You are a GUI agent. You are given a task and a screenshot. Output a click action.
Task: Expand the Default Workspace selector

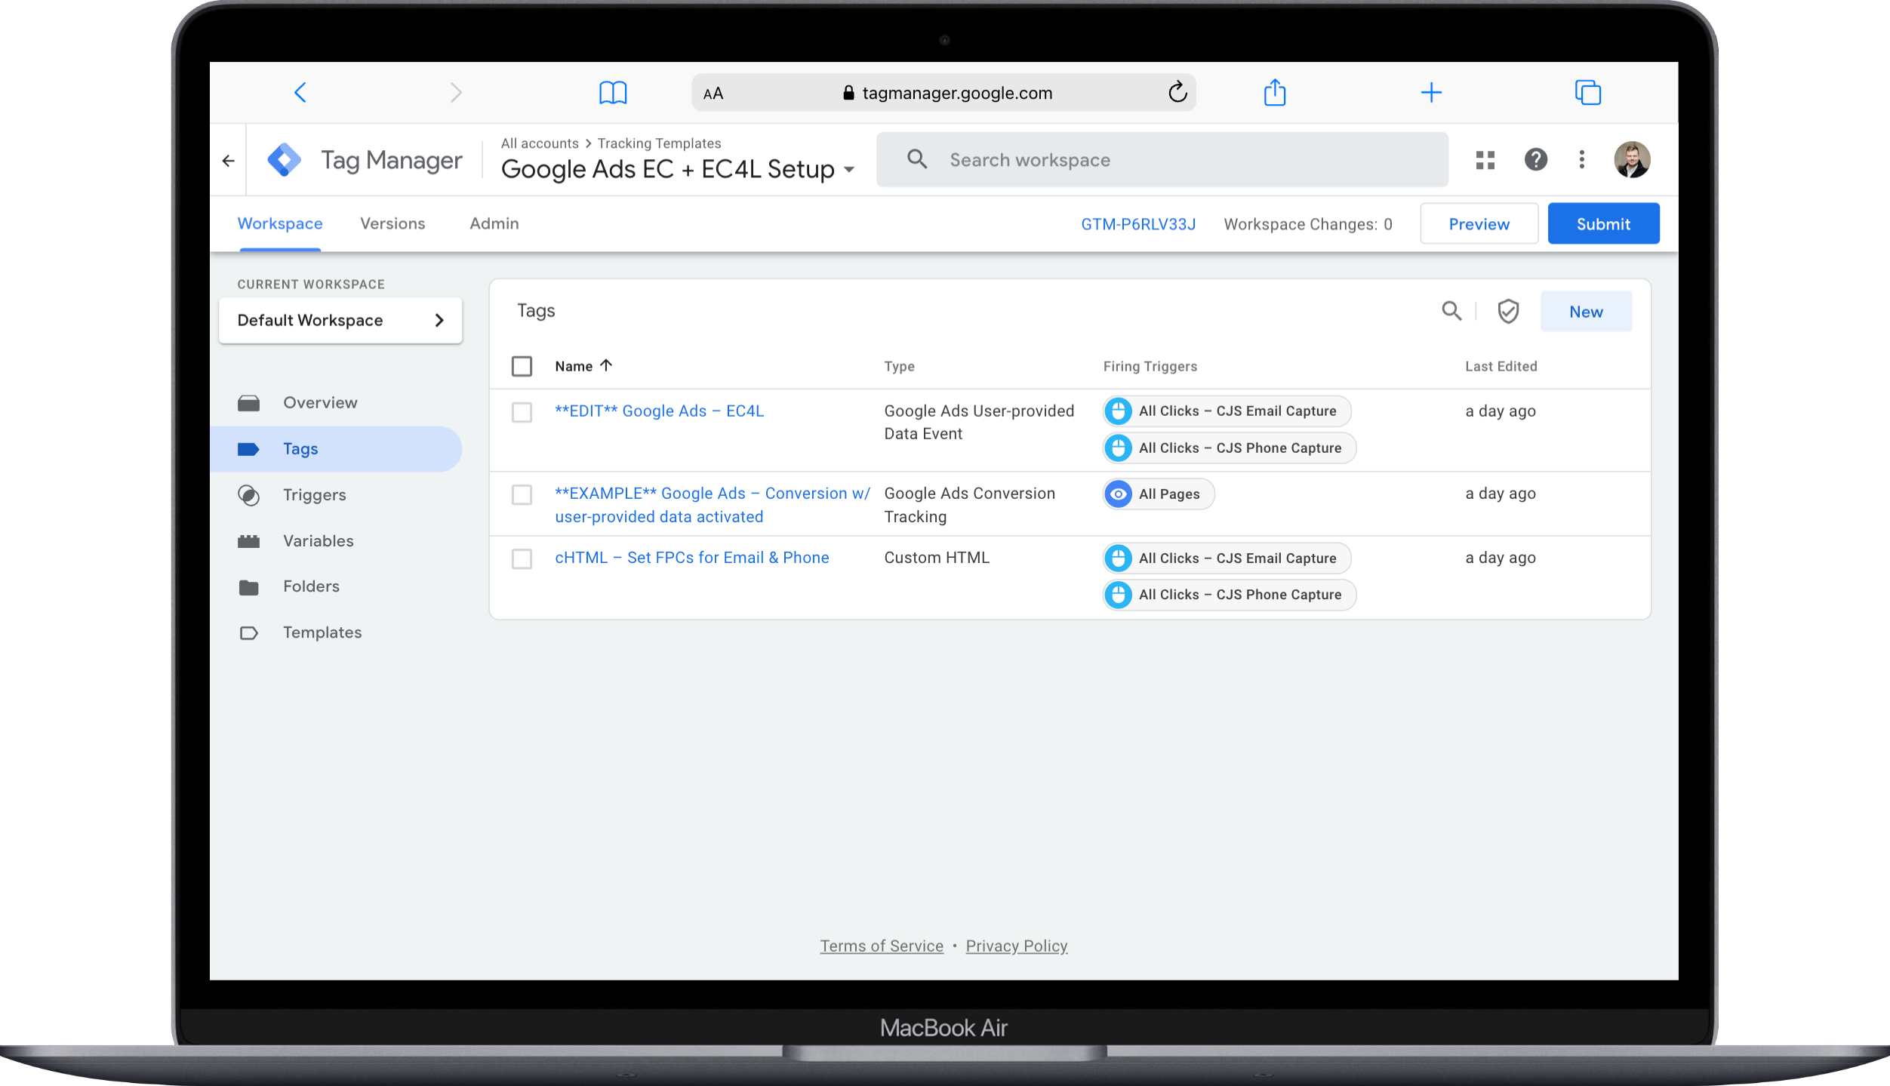(x=340, y=321)
